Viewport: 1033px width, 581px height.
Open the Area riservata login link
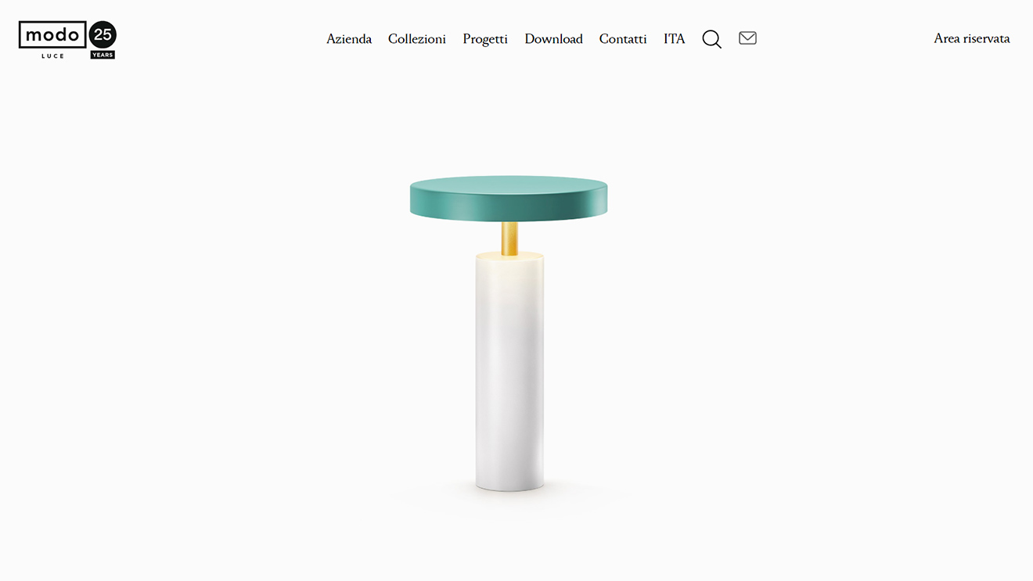972,38
